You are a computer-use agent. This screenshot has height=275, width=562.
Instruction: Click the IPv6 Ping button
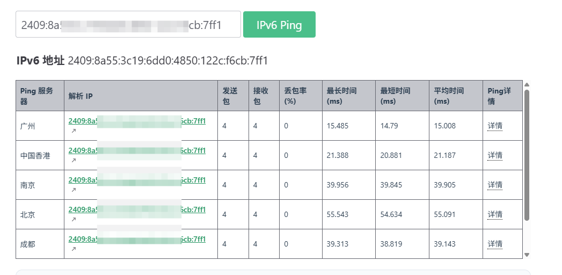279,25
